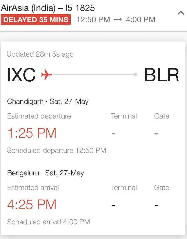Click the Scheduled arrival 4:00 PM line
Screen dimensions: 187x239
pos(49,222)
